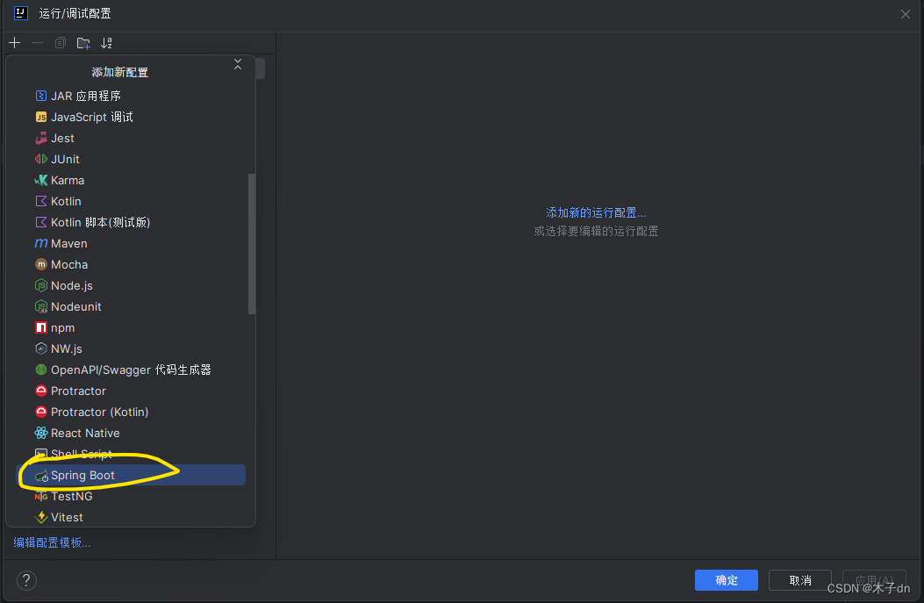
Task: Choose React Native configuration type
Action: coord(130,434)
